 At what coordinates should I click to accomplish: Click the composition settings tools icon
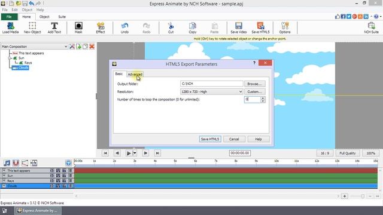(72, 47)
